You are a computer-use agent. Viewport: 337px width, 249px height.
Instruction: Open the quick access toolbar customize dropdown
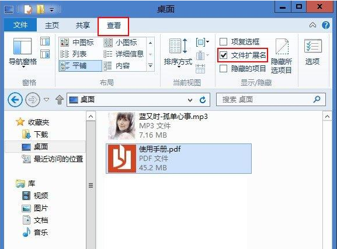click(x=52, y=9)
